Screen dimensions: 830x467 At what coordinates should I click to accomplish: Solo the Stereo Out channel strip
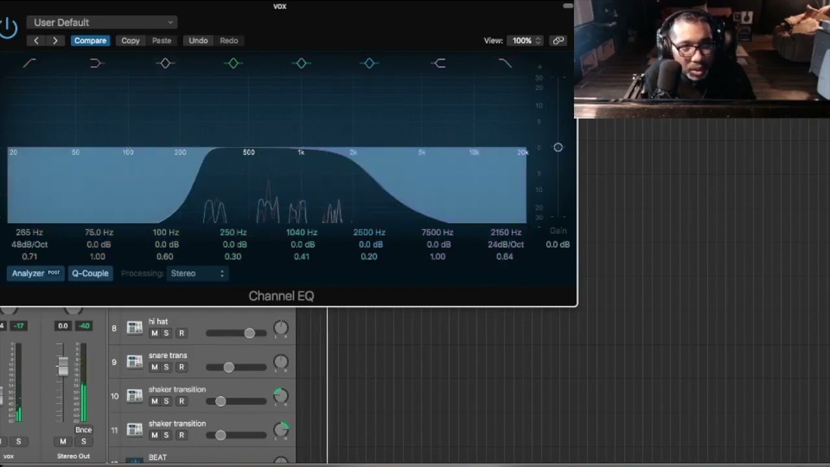pyautogui.click(x=84, y=441)
